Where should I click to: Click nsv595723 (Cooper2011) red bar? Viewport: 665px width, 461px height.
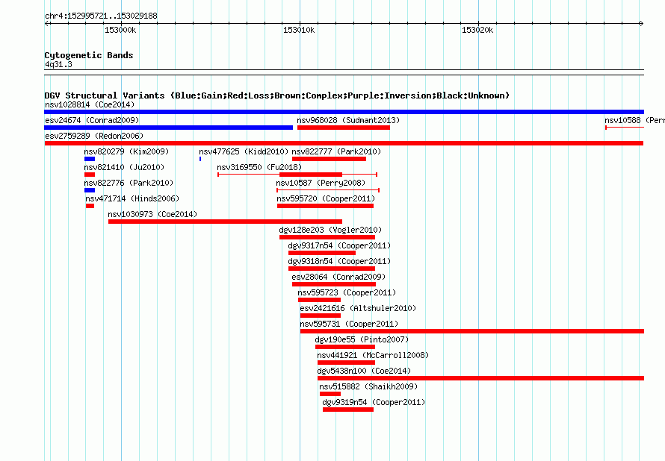(x=319, y=300)
